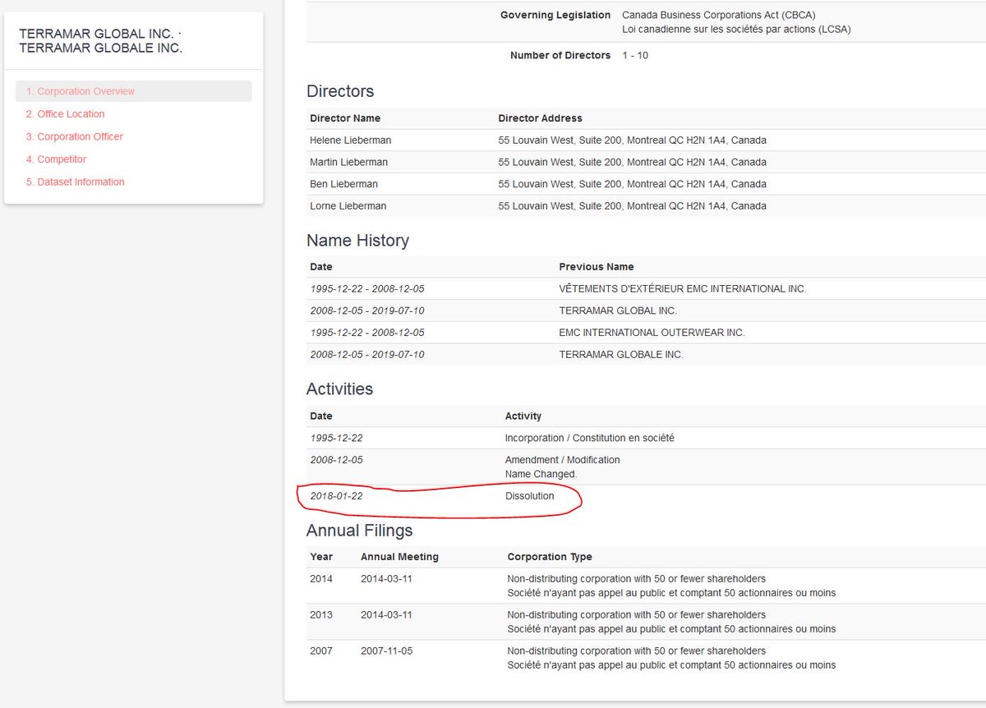The image size is (986, 708).
Task: Select Canada Business Corporations Act (CBCA) text
Action: point(719,15)
